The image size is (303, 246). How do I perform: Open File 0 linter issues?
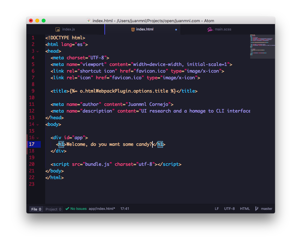[36, 209]
